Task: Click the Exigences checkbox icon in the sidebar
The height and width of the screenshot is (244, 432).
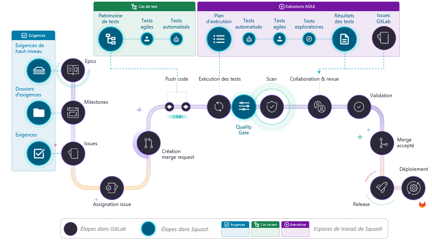Action: point(38,153)
